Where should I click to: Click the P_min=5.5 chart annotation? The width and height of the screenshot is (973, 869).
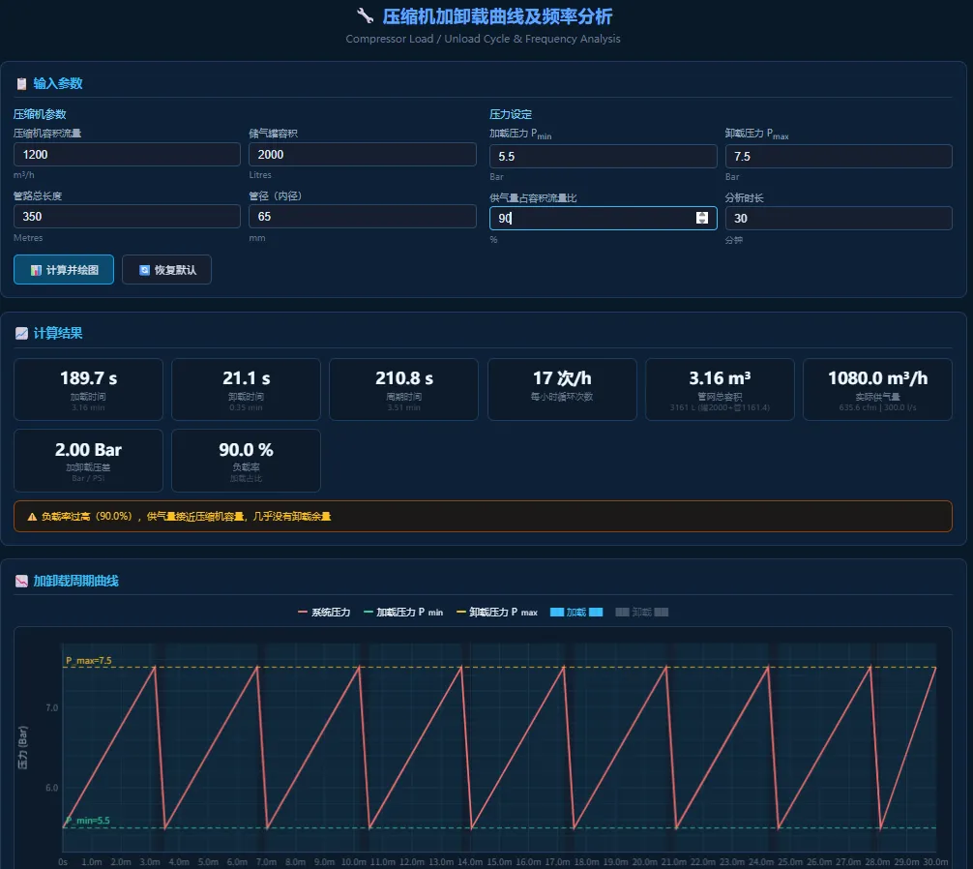point(87,821)
